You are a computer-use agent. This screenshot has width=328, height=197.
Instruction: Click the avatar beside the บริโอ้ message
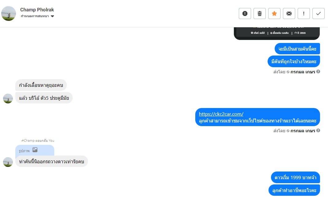(8, 98)
